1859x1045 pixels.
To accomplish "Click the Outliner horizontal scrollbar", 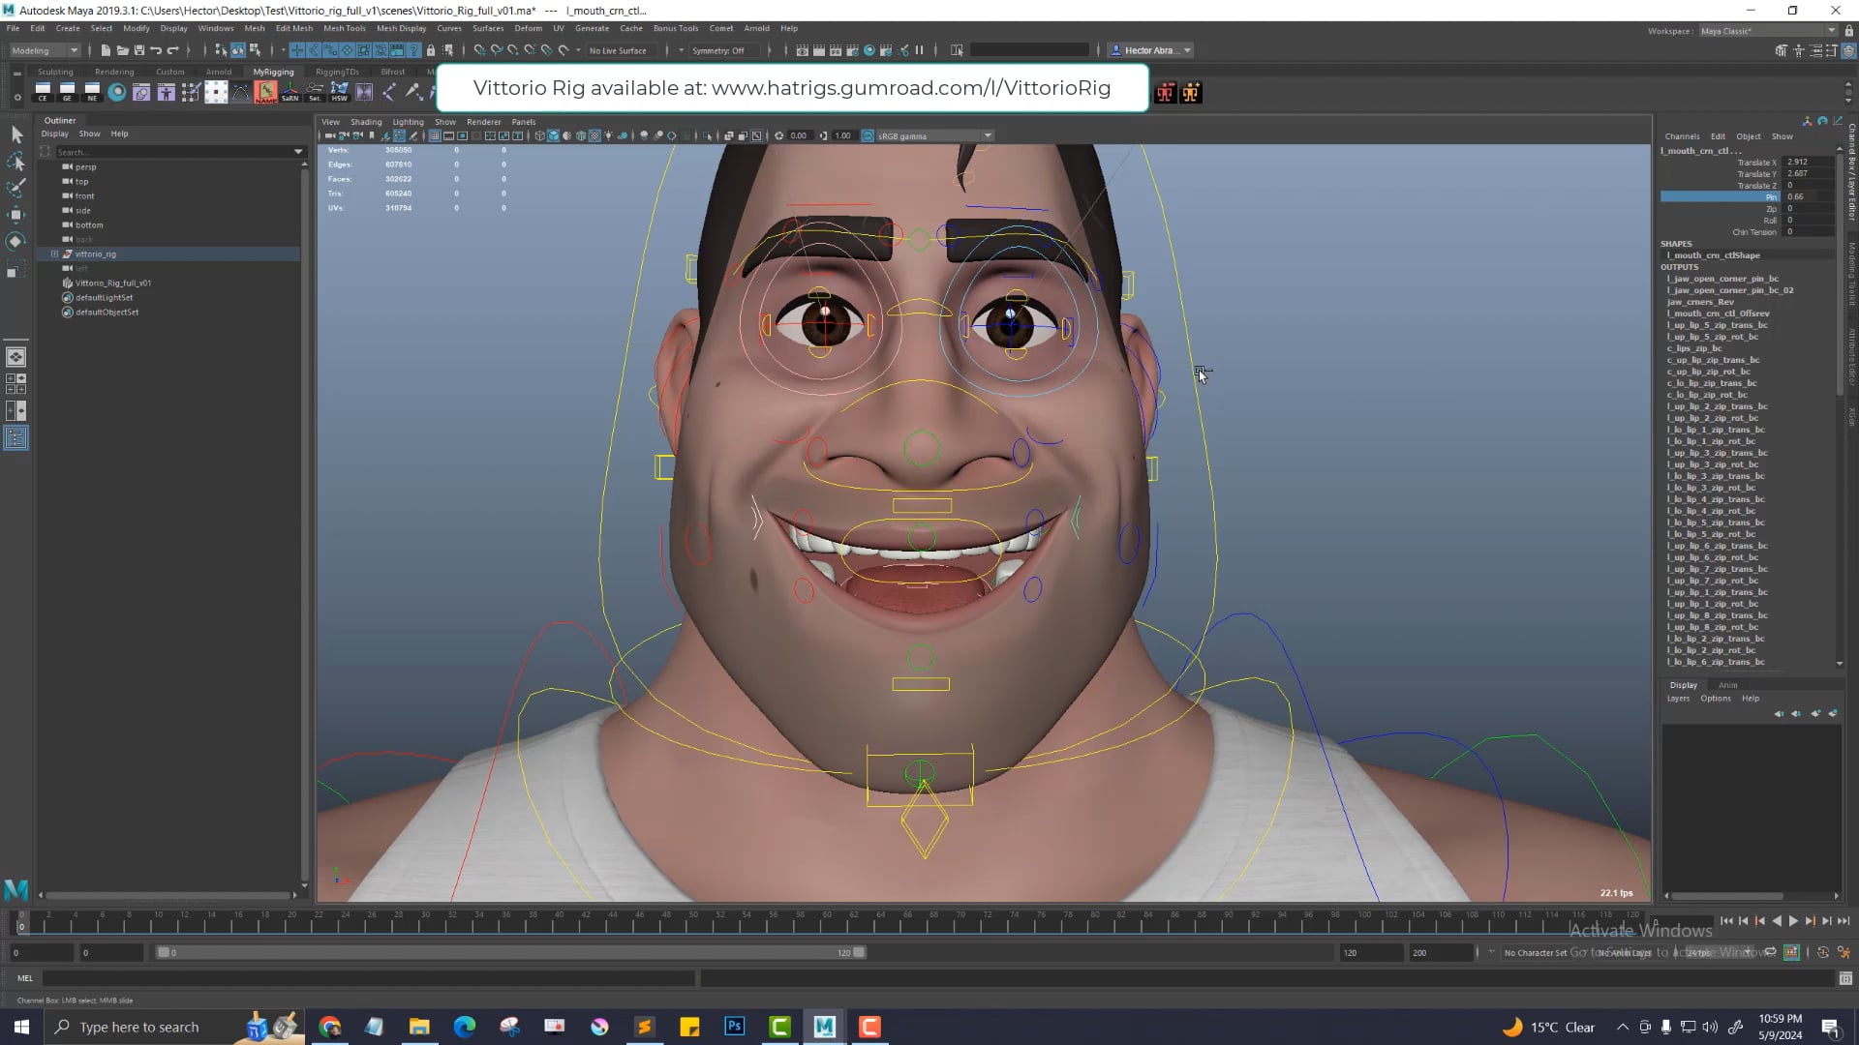I will [169, 895].
